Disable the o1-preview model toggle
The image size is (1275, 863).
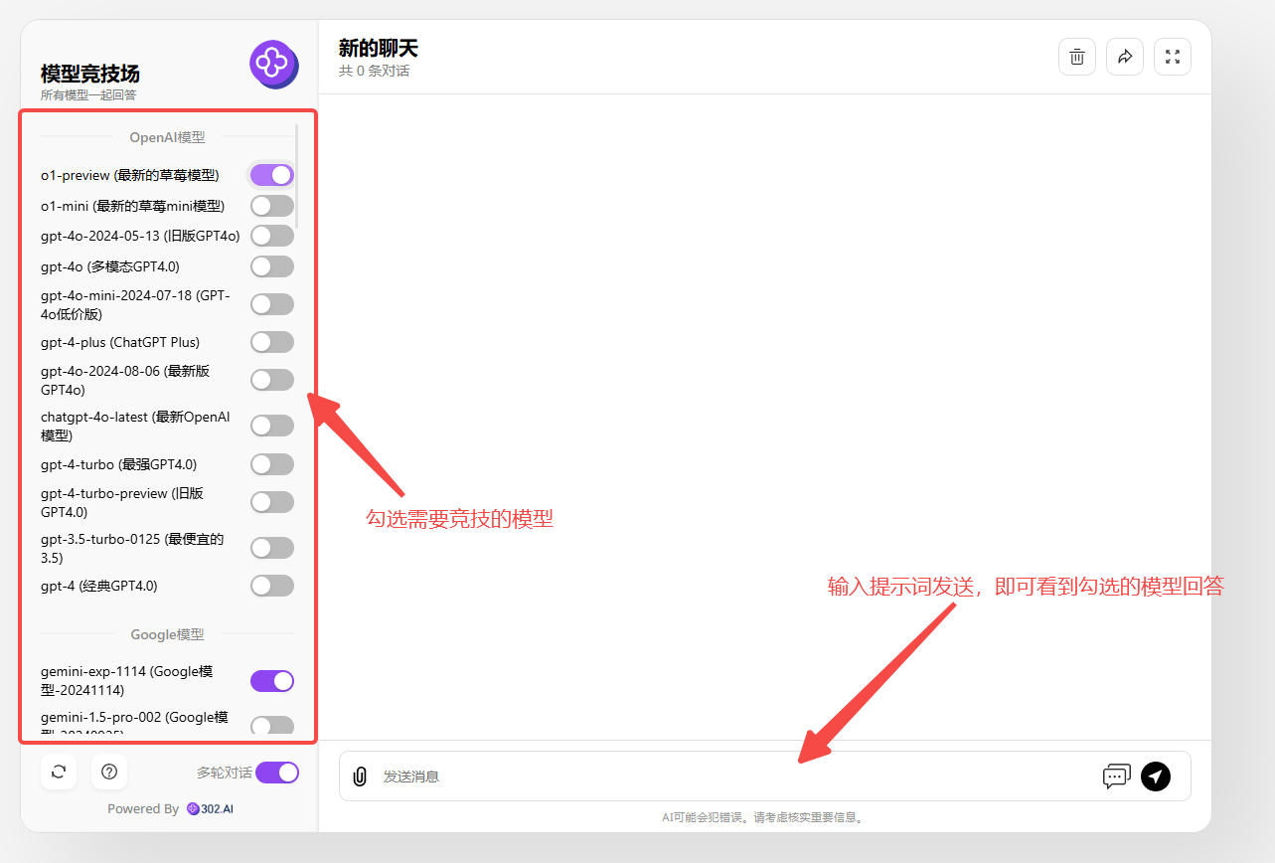272,175
